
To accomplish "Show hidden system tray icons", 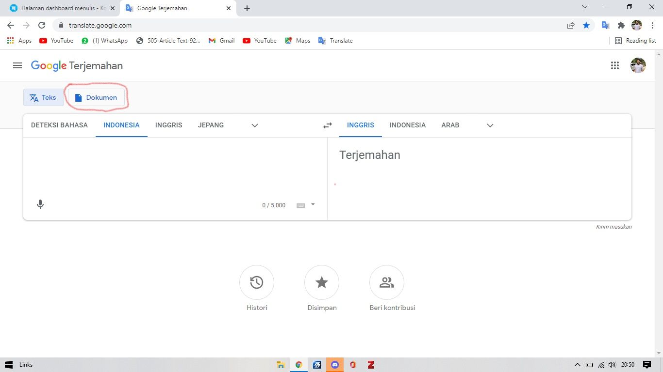I will (x=578, y=365).
